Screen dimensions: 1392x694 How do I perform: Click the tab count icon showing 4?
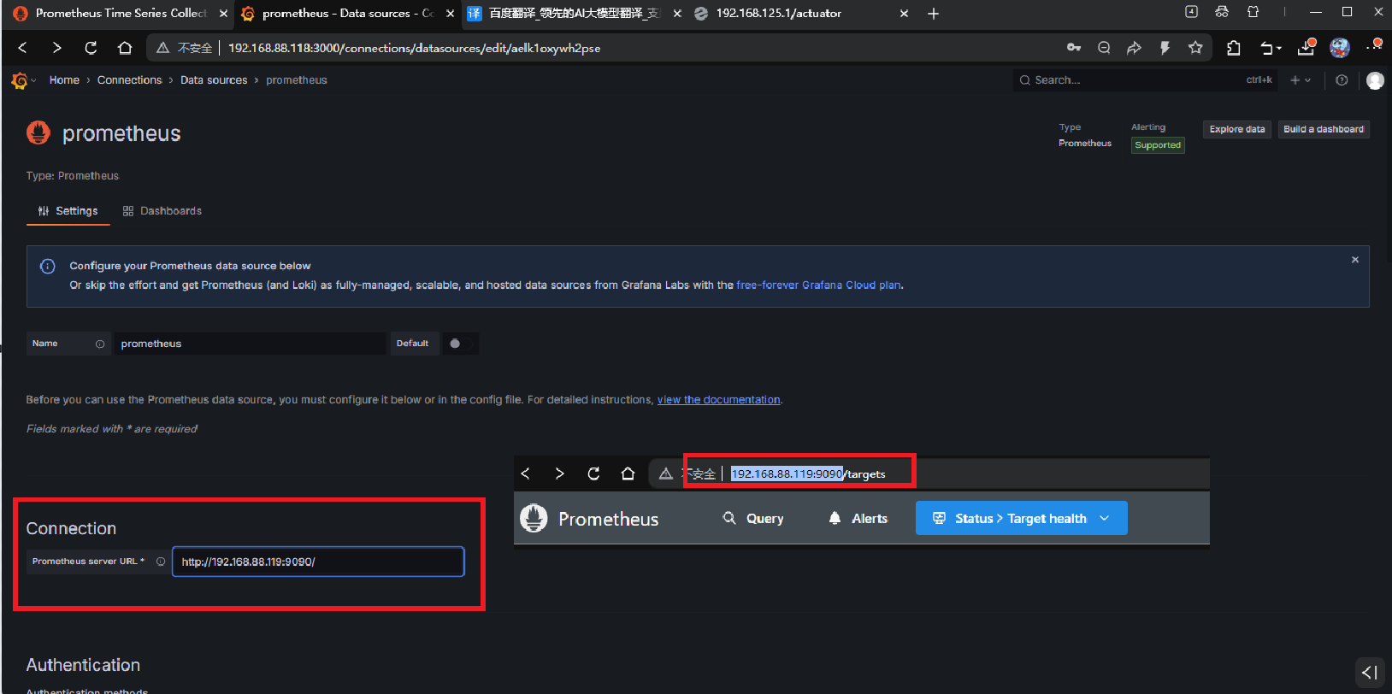pos(1191,12)
